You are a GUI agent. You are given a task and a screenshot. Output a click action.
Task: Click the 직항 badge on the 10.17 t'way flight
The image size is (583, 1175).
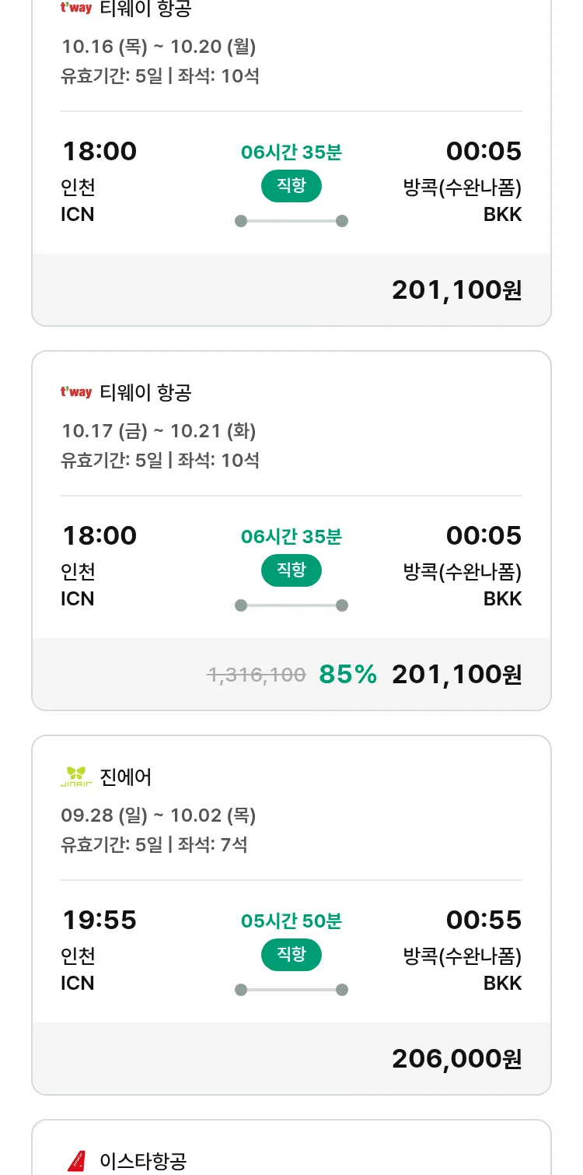click(291, 570)
